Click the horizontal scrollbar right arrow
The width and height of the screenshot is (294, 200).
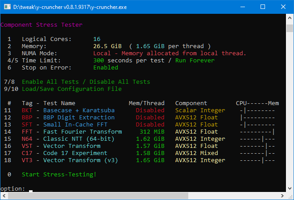click(282, 196)
